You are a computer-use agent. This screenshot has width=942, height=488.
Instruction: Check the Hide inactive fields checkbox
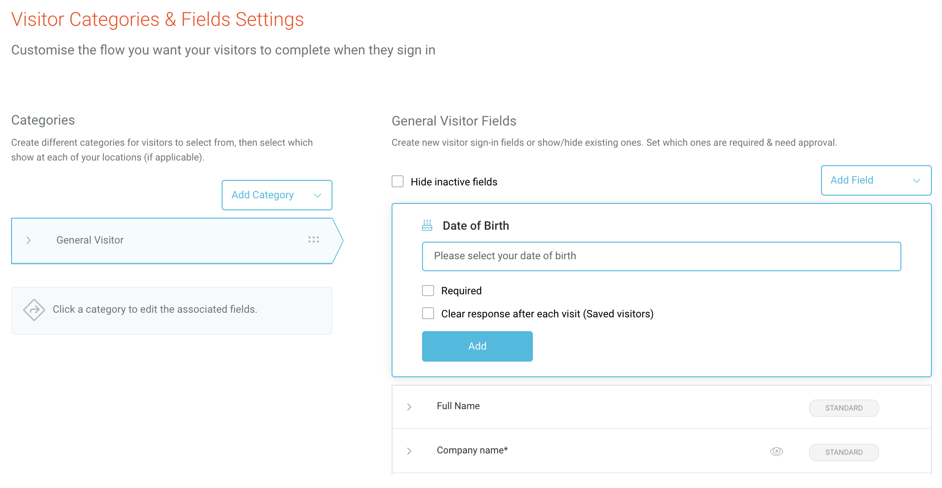point(398,181)
